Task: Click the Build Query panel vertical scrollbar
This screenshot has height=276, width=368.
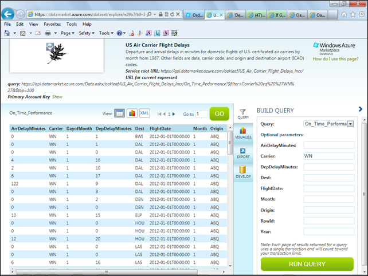Action: pos(364,194)
